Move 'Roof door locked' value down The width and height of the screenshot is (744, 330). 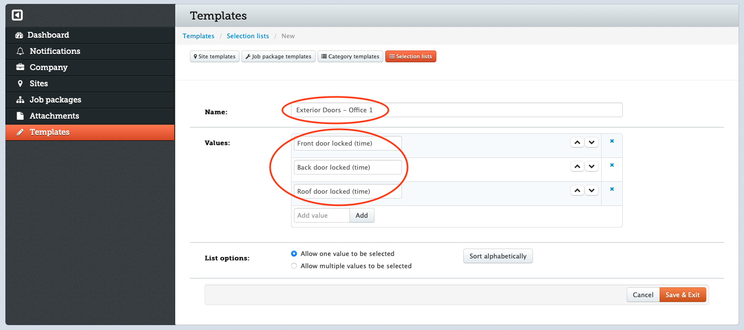pyautogui.click(x=592, y=190)
